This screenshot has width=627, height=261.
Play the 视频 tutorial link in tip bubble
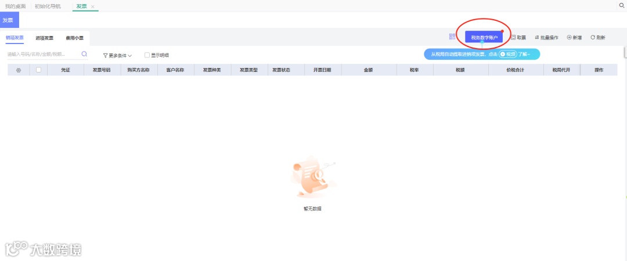[508, 54]
